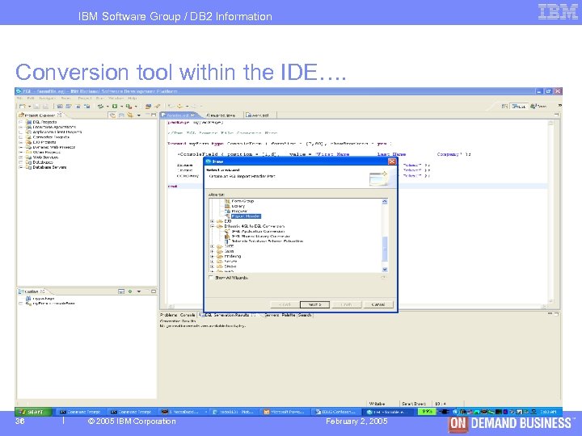This screenshot has width=582, height=436.
Task: Open the Palette tab
Action: point(288,315)
